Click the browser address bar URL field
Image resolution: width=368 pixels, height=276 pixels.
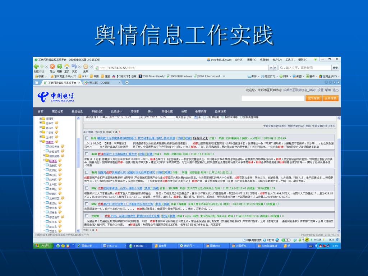[x=181, y=68]
